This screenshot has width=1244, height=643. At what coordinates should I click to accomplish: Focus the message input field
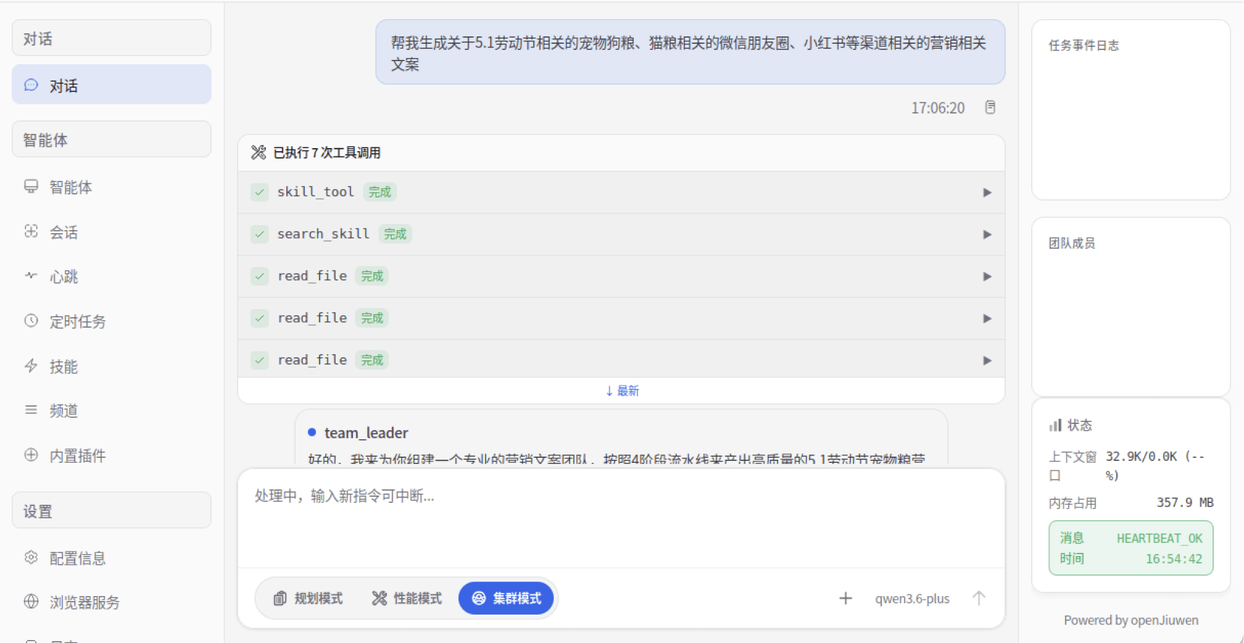(x=621, y=518)
